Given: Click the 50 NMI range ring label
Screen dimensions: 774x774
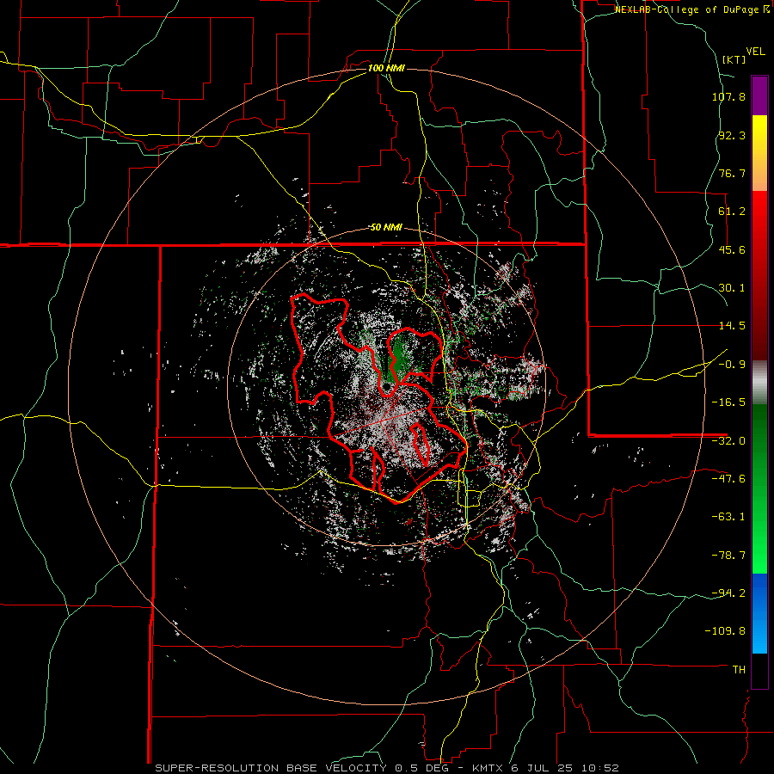Looking at the screenshot, I should point(386,228).
